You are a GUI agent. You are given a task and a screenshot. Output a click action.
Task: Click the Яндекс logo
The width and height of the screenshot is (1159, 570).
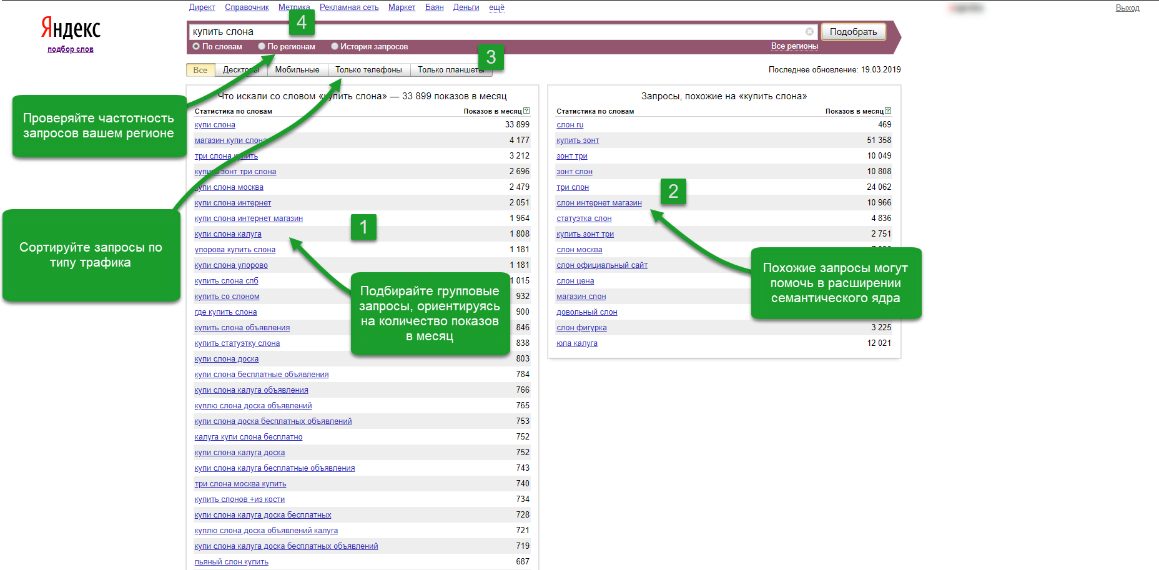coord(71,28)
